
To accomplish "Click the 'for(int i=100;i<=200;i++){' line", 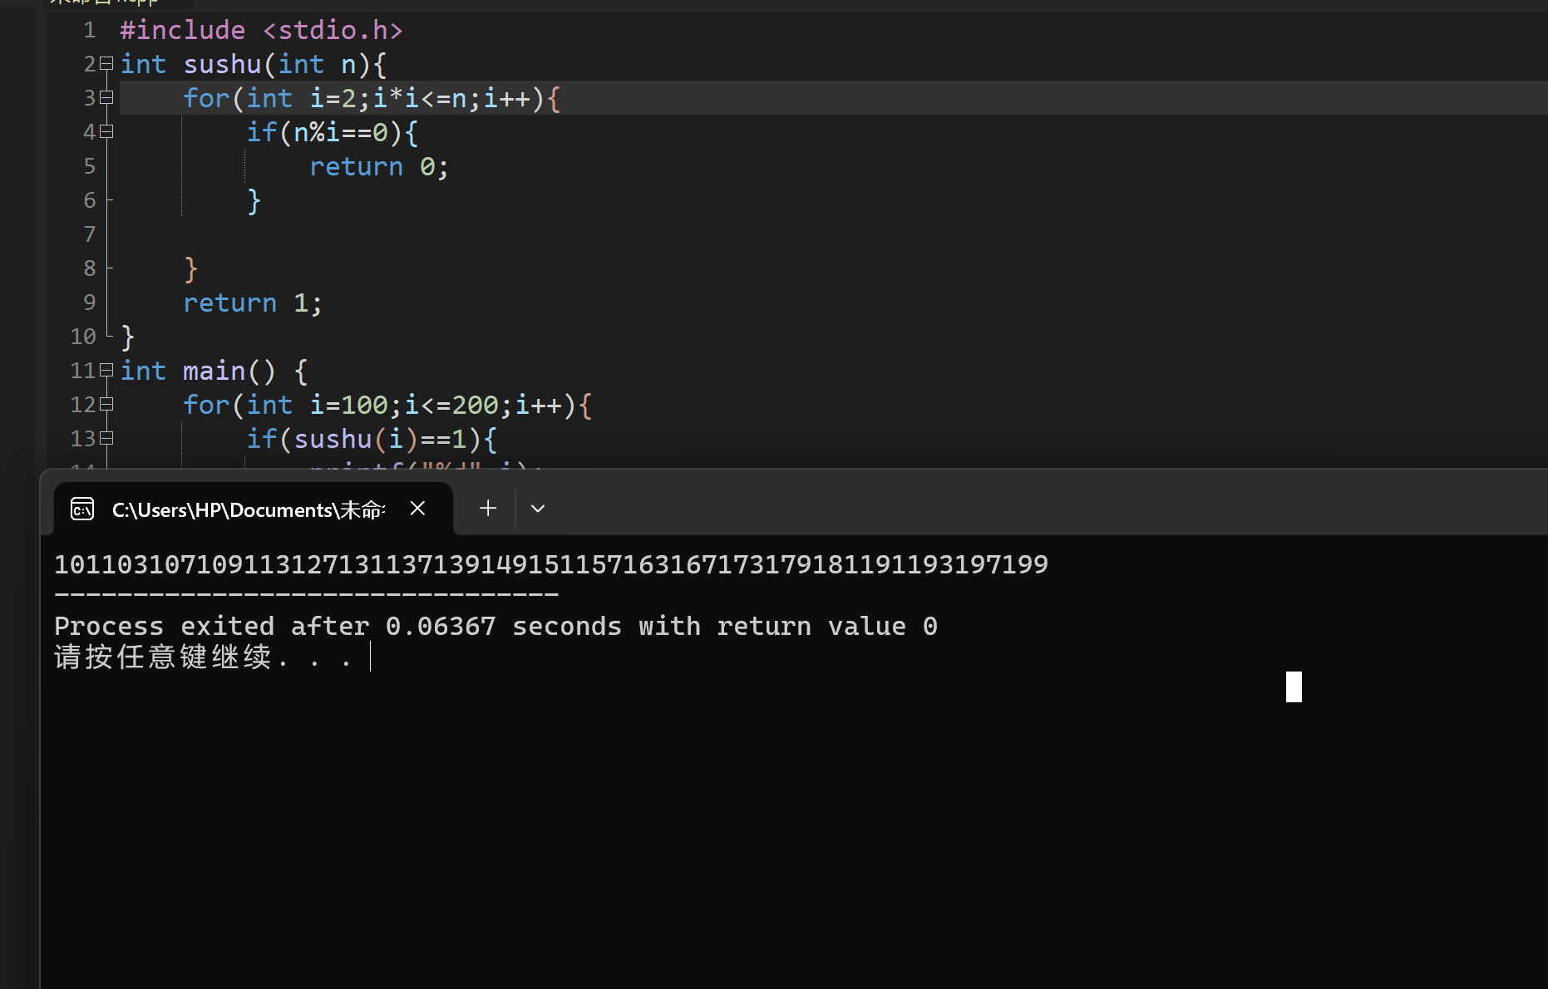I will tap(387, 405).
